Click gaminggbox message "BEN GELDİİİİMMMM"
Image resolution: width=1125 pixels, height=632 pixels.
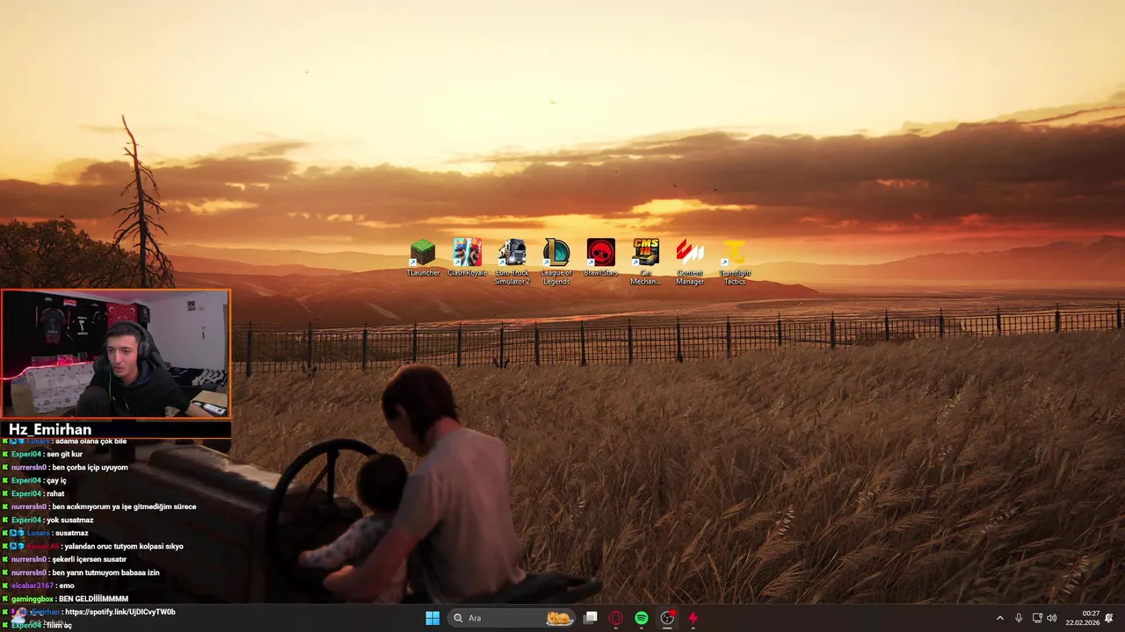[x=93, y=599]
